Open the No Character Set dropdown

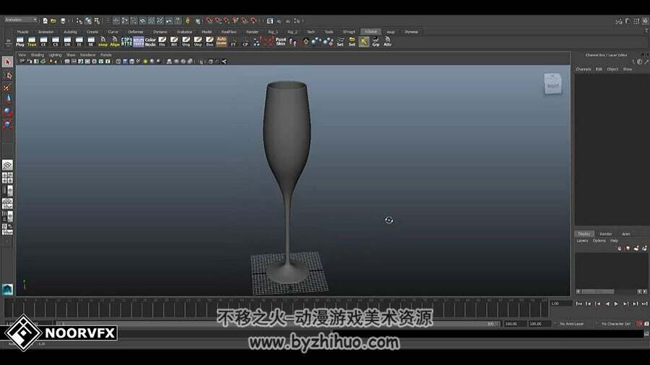(615, 324)
